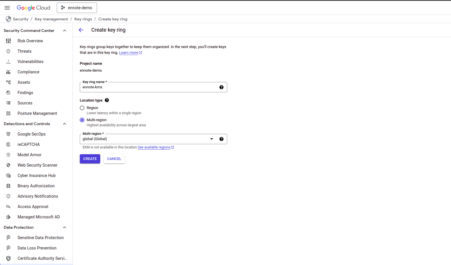
Task: Open the main hamburger navigation menu
Action: (7, 8)
